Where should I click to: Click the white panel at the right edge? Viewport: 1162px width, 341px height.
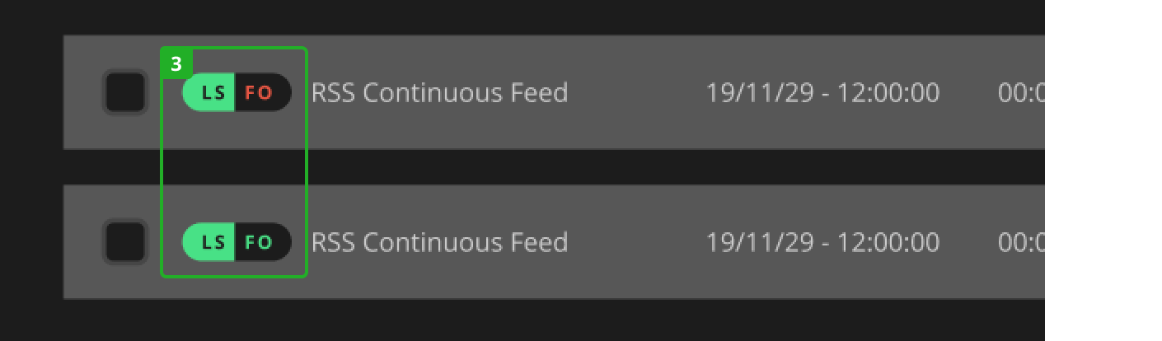pos(1103,170)
